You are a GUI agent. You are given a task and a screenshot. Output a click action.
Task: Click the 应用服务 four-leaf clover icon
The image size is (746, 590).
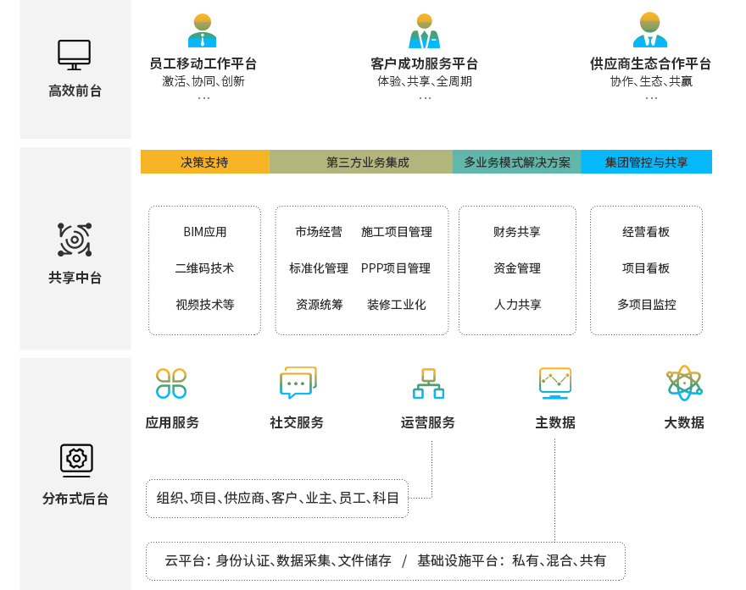[x=171, y=383]
